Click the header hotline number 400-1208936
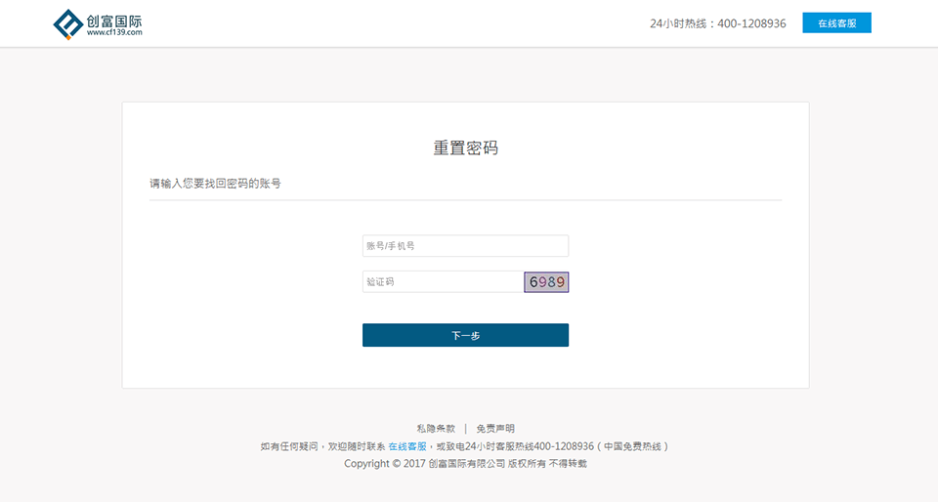Image resolution: width=938 pixels, height=502 pixels. click(x=751, y=23)
